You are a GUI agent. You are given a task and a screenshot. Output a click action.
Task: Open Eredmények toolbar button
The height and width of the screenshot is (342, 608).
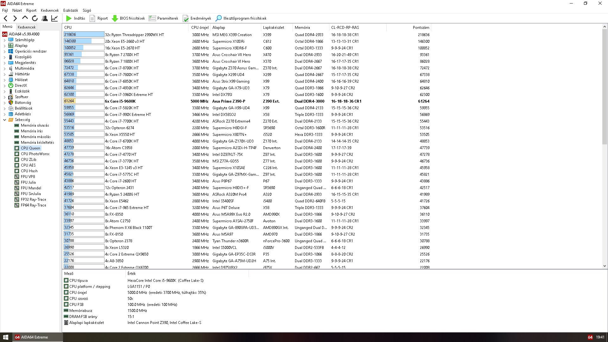(197, 18)
